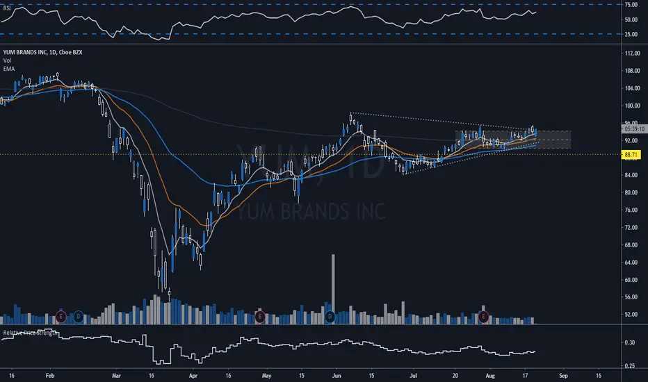This screenshot has height=382, width=648.
Task: Select the RSI indicator label
Action: [x=7, y=8]
